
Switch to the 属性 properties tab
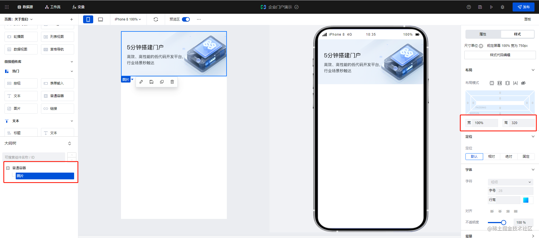[x=483, y=34]
